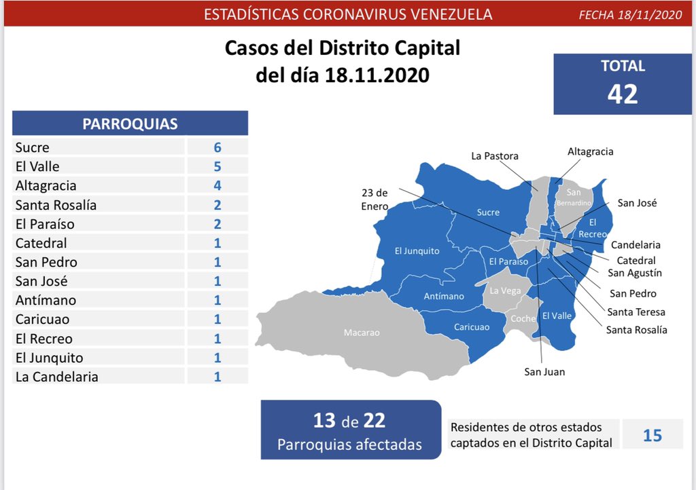Viewport: 696px width, 490px height.
Task: Click the value 5 in the El Valle row
Action: click(217, 166)
